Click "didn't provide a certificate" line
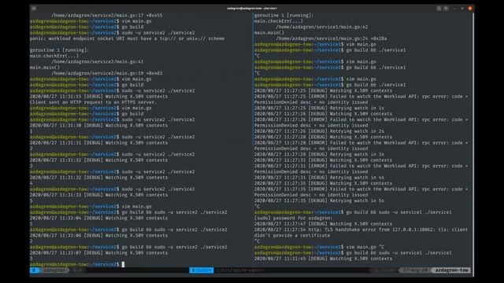 [292, 235]
